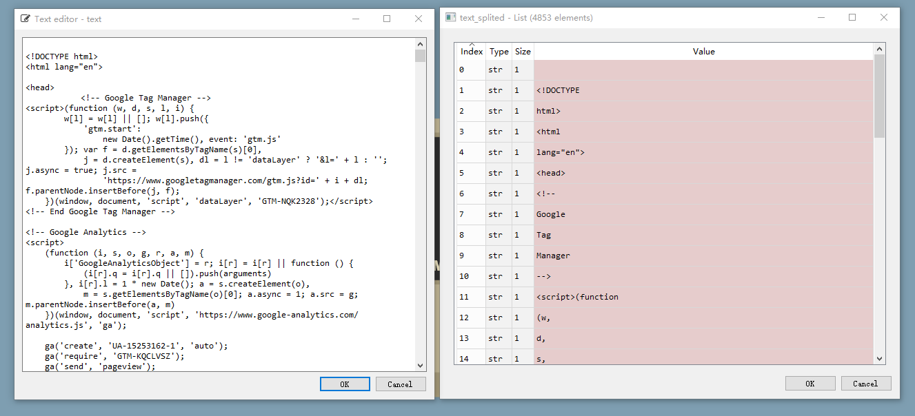915x416 pixels.
Task: Click index cell 12 in list
Action: (x=471, y=318)
